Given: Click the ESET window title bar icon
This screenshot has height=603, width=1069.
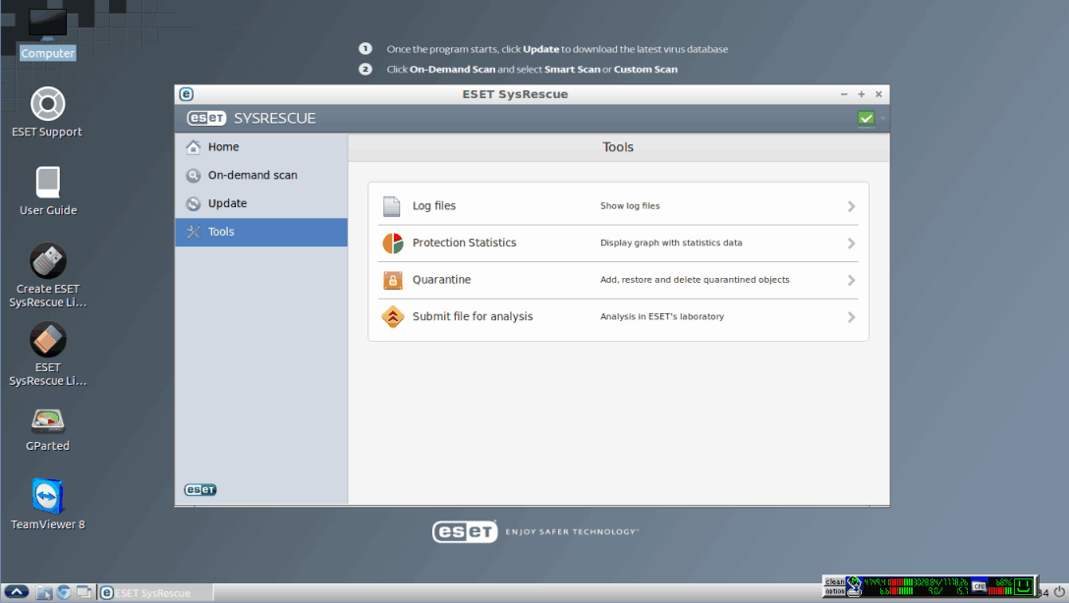Looking at the screenshot, I should click(x=186, y=94).
